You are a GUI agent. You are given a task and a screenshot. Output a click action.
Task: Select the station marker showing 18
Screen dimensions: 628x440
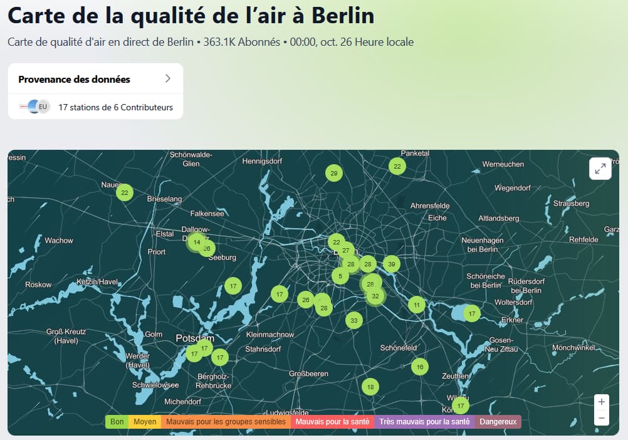(370, 387)
